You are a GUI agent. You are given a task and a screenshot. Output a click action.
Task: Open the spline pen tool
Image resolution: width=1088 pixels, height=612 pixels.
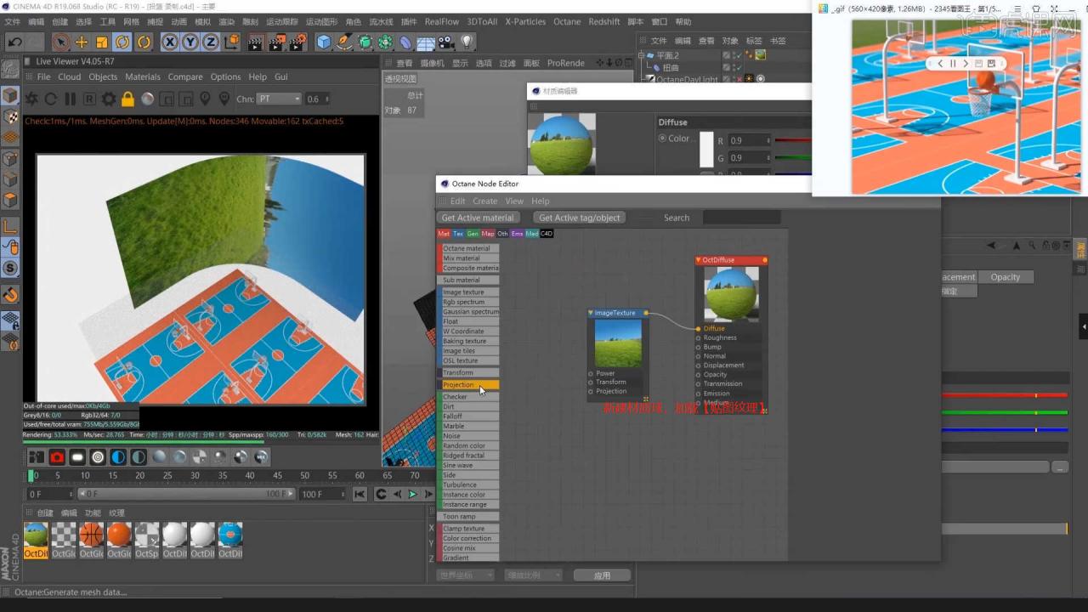click(x=344, y=42)
